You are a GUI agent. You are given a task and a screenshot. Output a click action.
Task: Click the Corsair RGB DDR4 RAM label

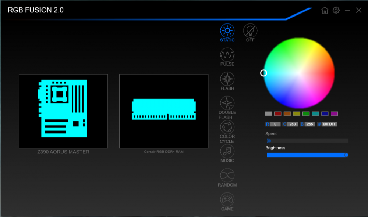point(164,152)
